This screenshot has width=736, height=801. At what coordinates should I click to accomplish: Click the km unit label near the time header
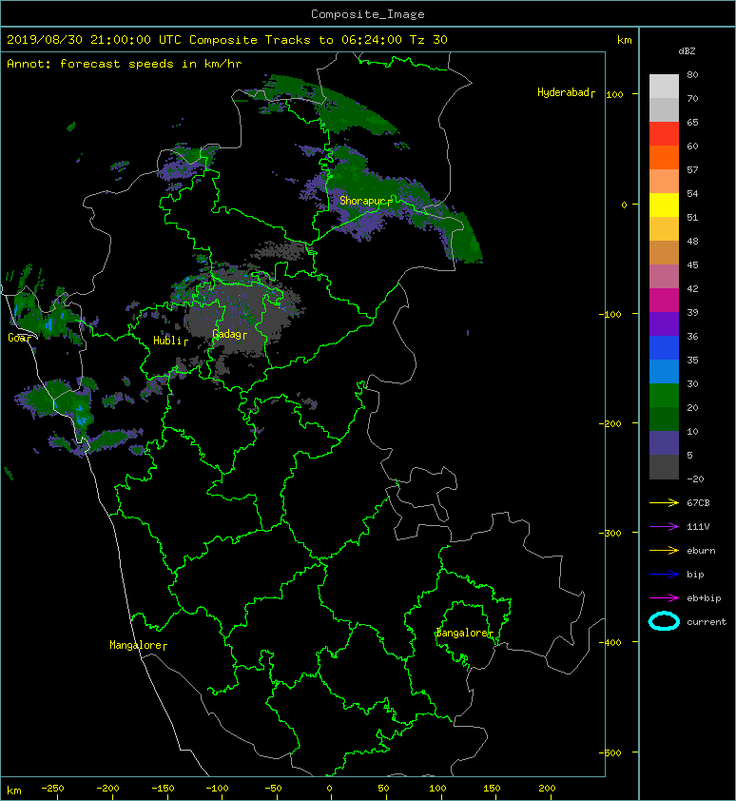624,40
